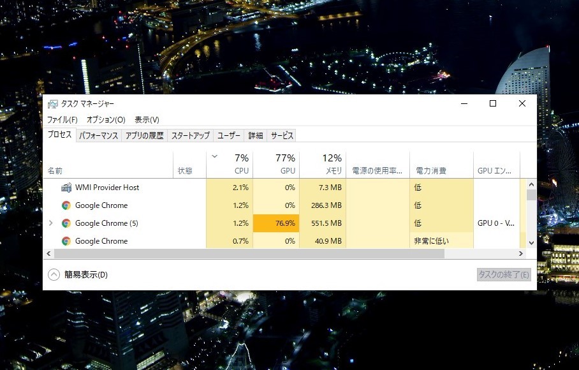The width and height of the screenshot is (579, 370).
Task: Click the Task Manager title bar icon
Action: pyautogui.click(x=53, y=104)
